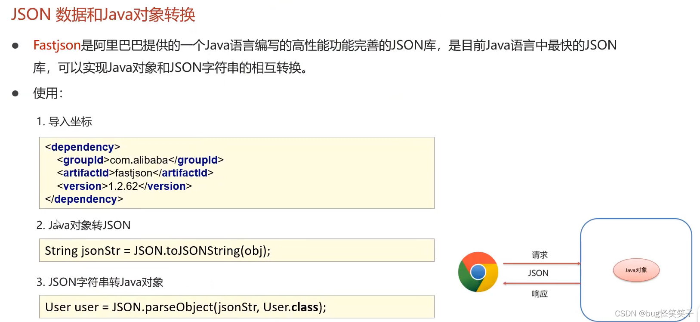Viewport: 700px width, 322px height.
Task: Click the red word Fastjson
Action: click(57, 45)
